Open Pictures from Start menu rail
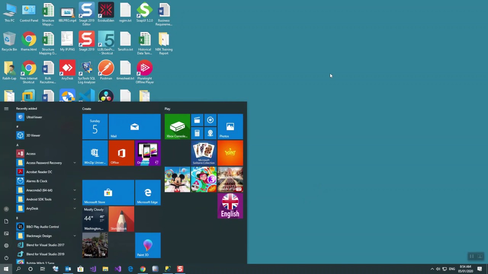 (x=6, y=233)
